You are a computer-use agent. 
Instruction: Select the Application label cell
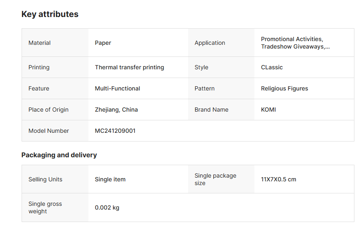point(210,43)
